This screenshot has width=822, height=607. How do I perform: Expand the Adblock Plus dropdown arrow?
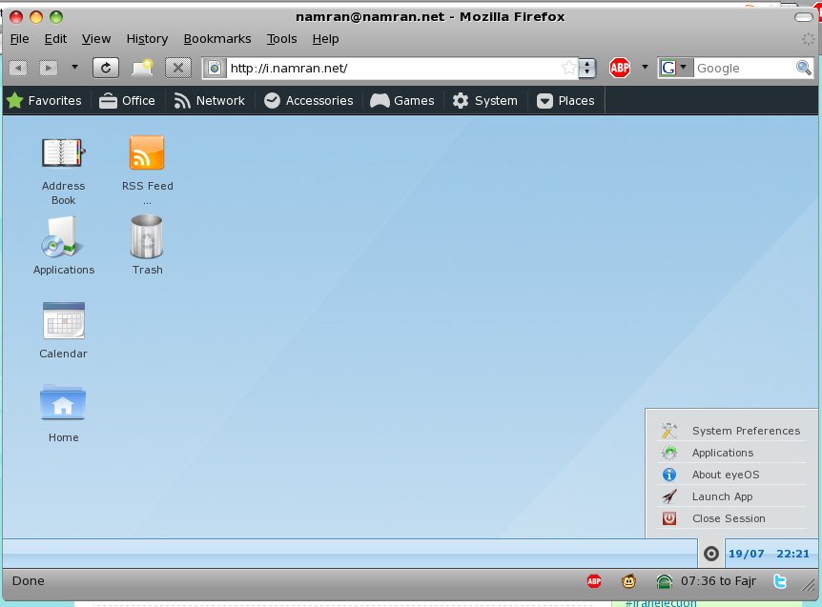(x=645, y=68)
